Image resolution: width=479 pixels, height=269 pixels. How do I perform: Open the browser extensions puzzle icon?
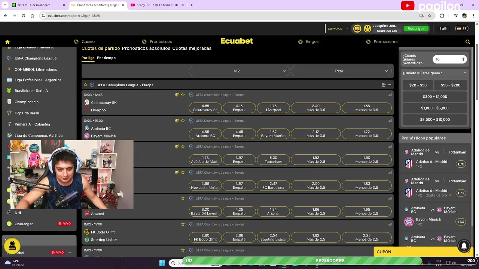pyautogui.click(x=442, y=16)
